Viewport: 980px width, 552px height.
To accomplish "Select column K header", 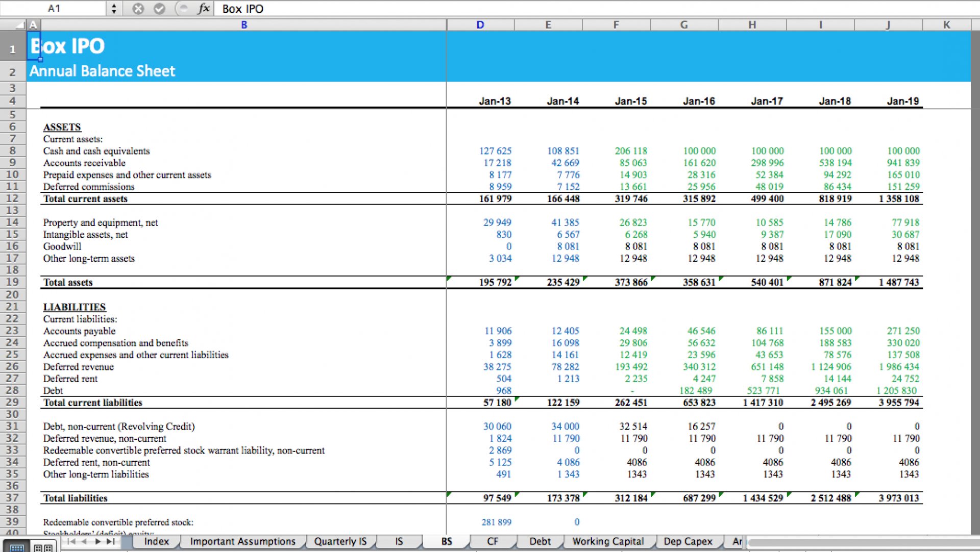I will (x=946, y=24).
